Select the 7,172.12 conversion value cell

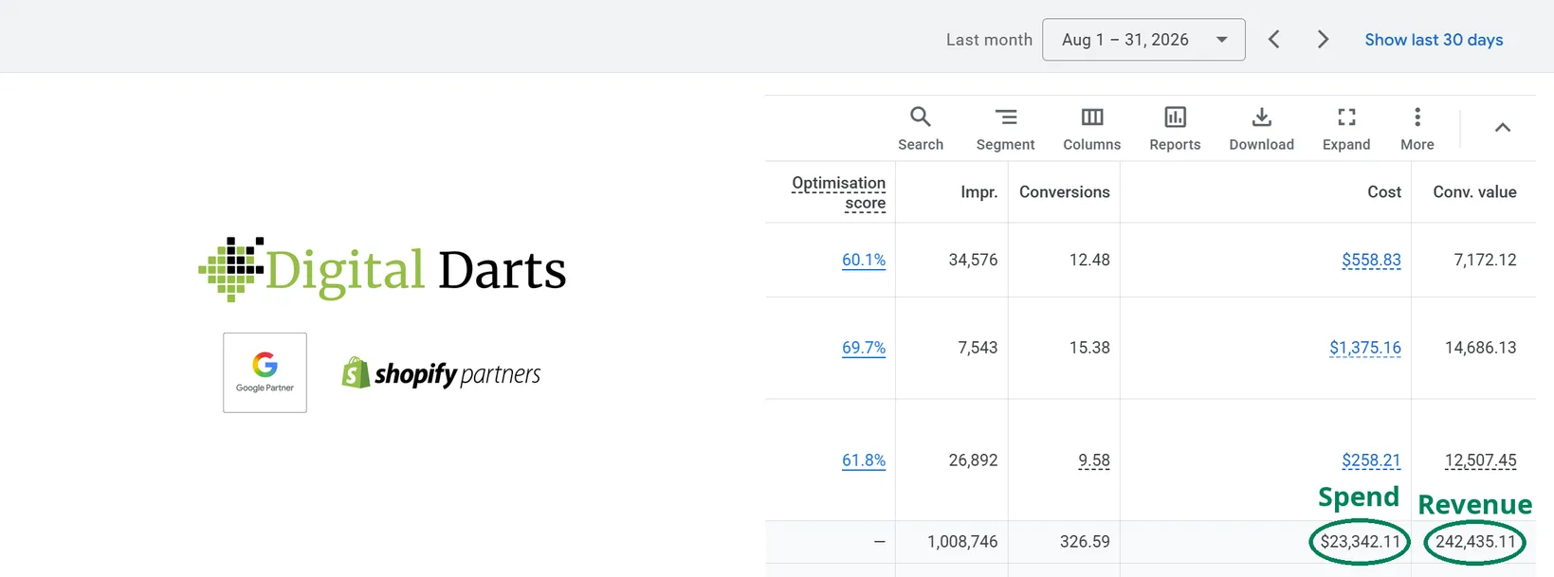[1485, 260]
